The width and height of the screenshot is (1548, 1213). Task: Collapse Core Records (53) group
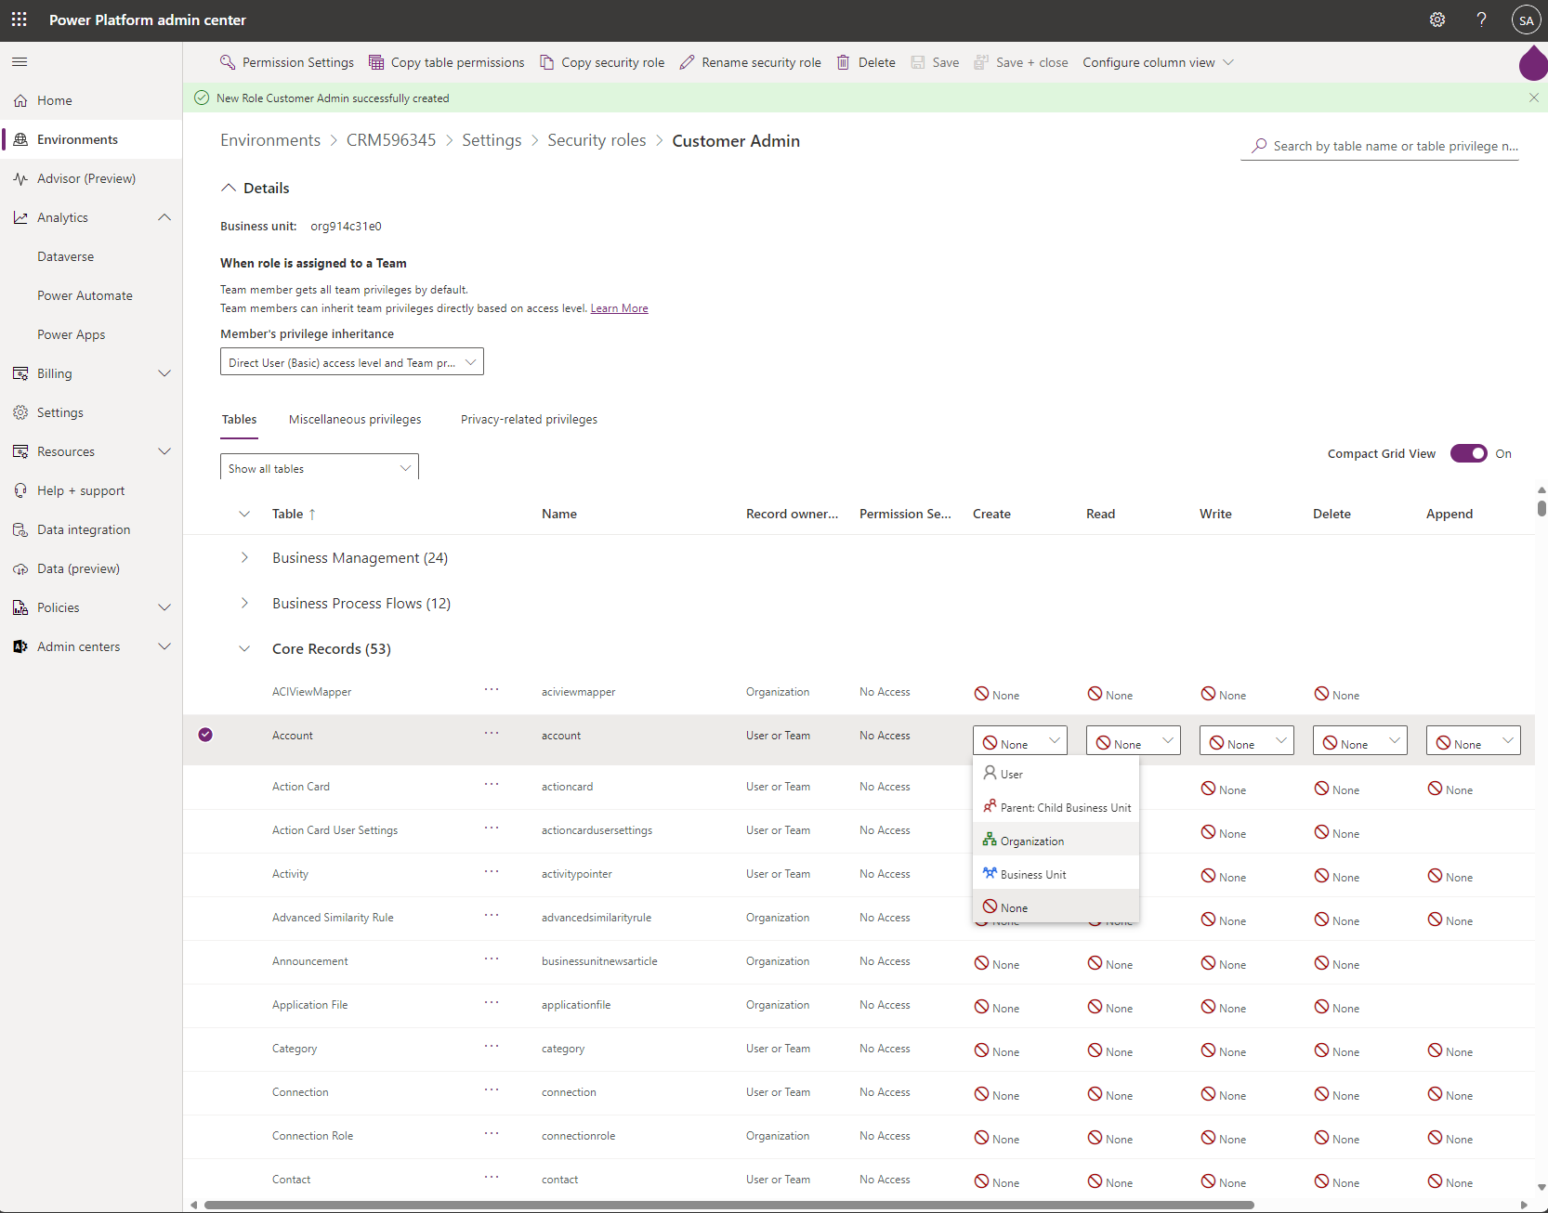click(244, 648)
